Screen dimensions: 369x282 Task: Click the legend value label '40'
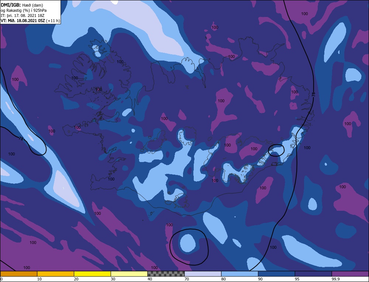[x=150, y=279]
